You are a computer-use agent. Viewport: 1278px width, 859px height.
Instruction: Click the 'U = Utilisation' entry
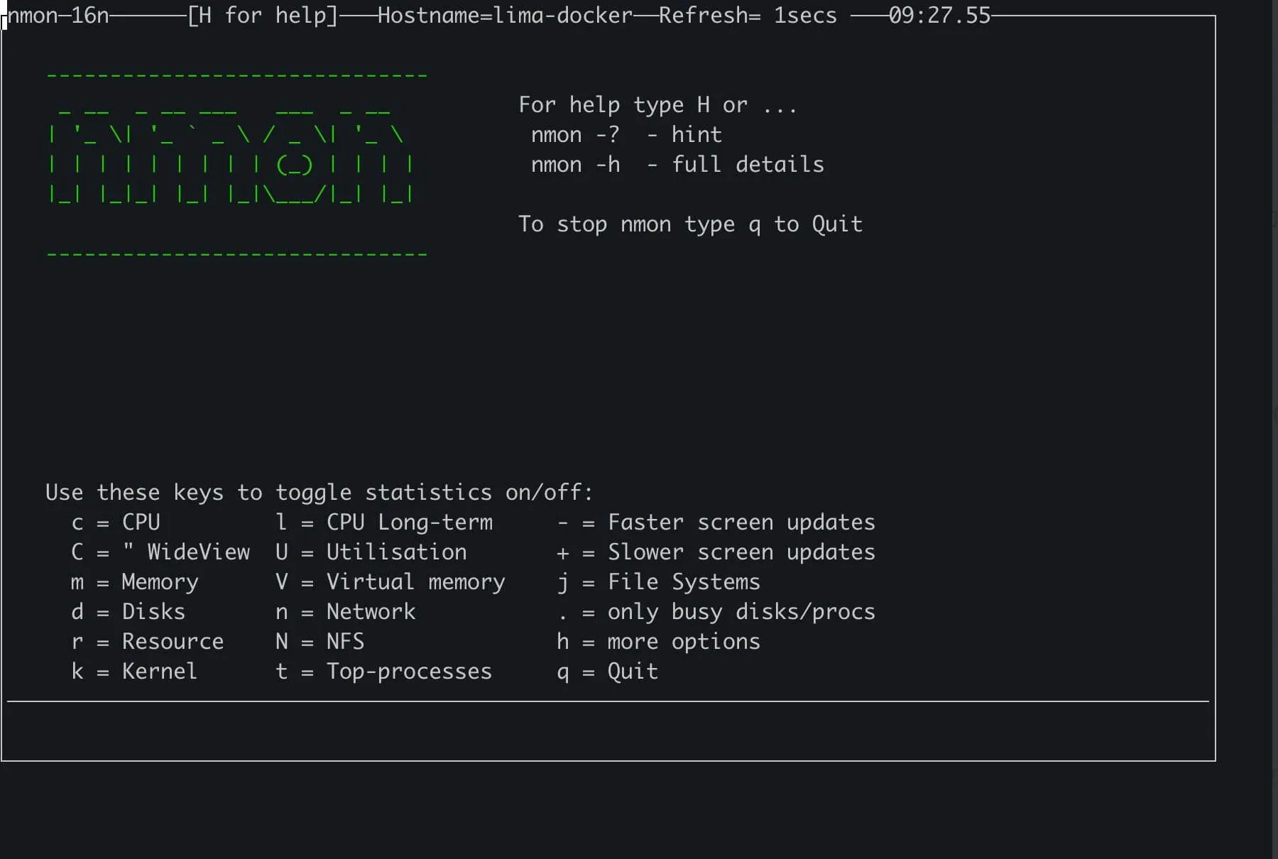pyautogui.click(x=371, y=552)
